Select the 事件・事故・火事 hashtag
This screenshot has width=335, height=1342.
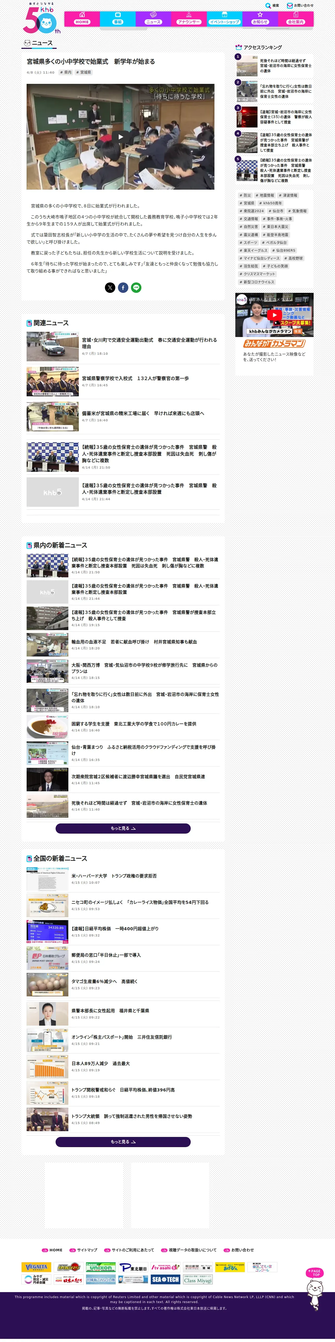tap(278, 219)
